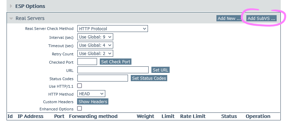Click the Set URL button
The width and height of the screenshot is (288, 130).
click(x=160, y=70)
